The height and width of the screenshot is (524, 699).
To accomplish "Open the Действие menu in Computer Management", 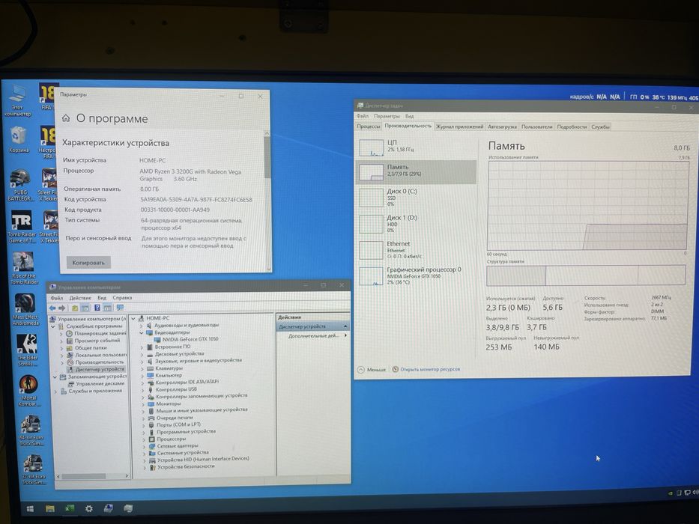I will coord(80,298).
